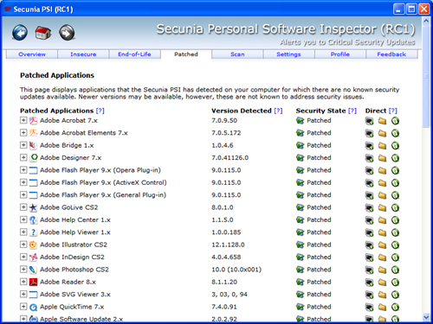Click the vertical scrollbar thumb
This screenshot has height=324, width=433.
426,76
